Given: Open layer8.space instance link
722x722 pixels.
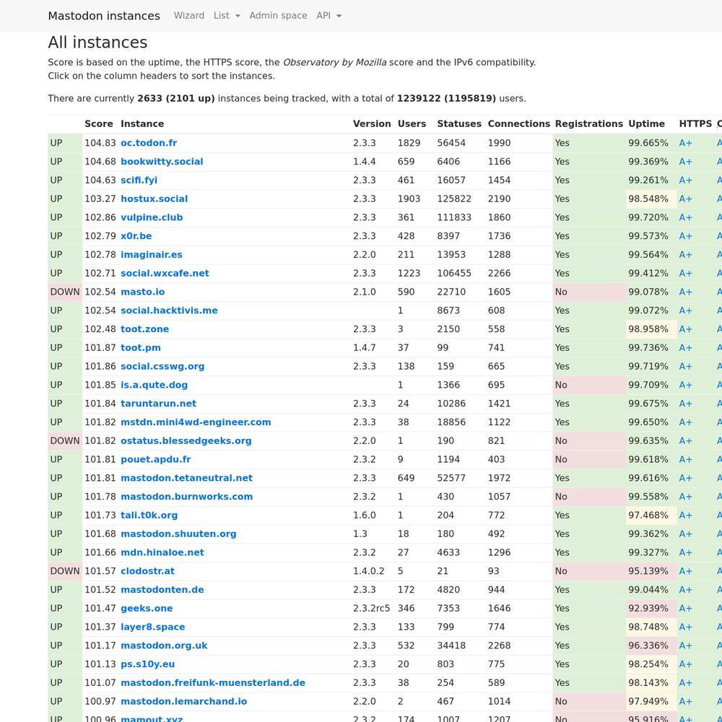Looking at the screenshot, I should 153,627.
